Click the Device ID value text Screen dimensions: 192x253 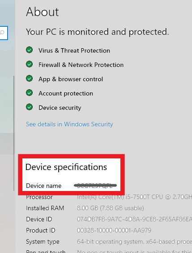[x=134, y=219]
